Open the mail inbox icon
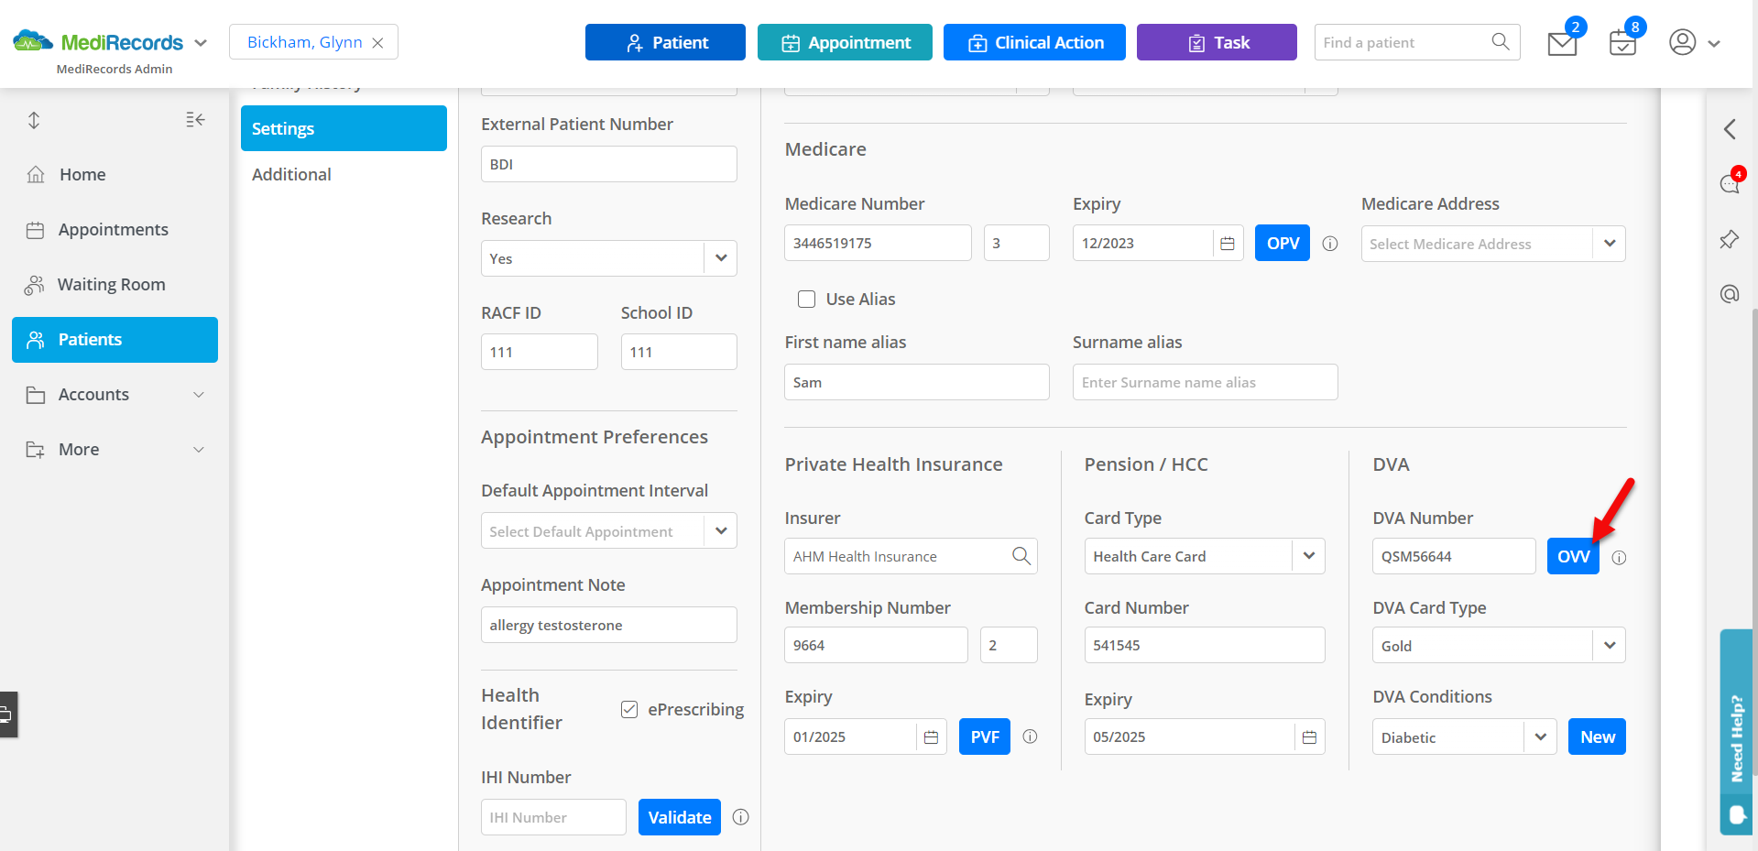 [1561, 43]
